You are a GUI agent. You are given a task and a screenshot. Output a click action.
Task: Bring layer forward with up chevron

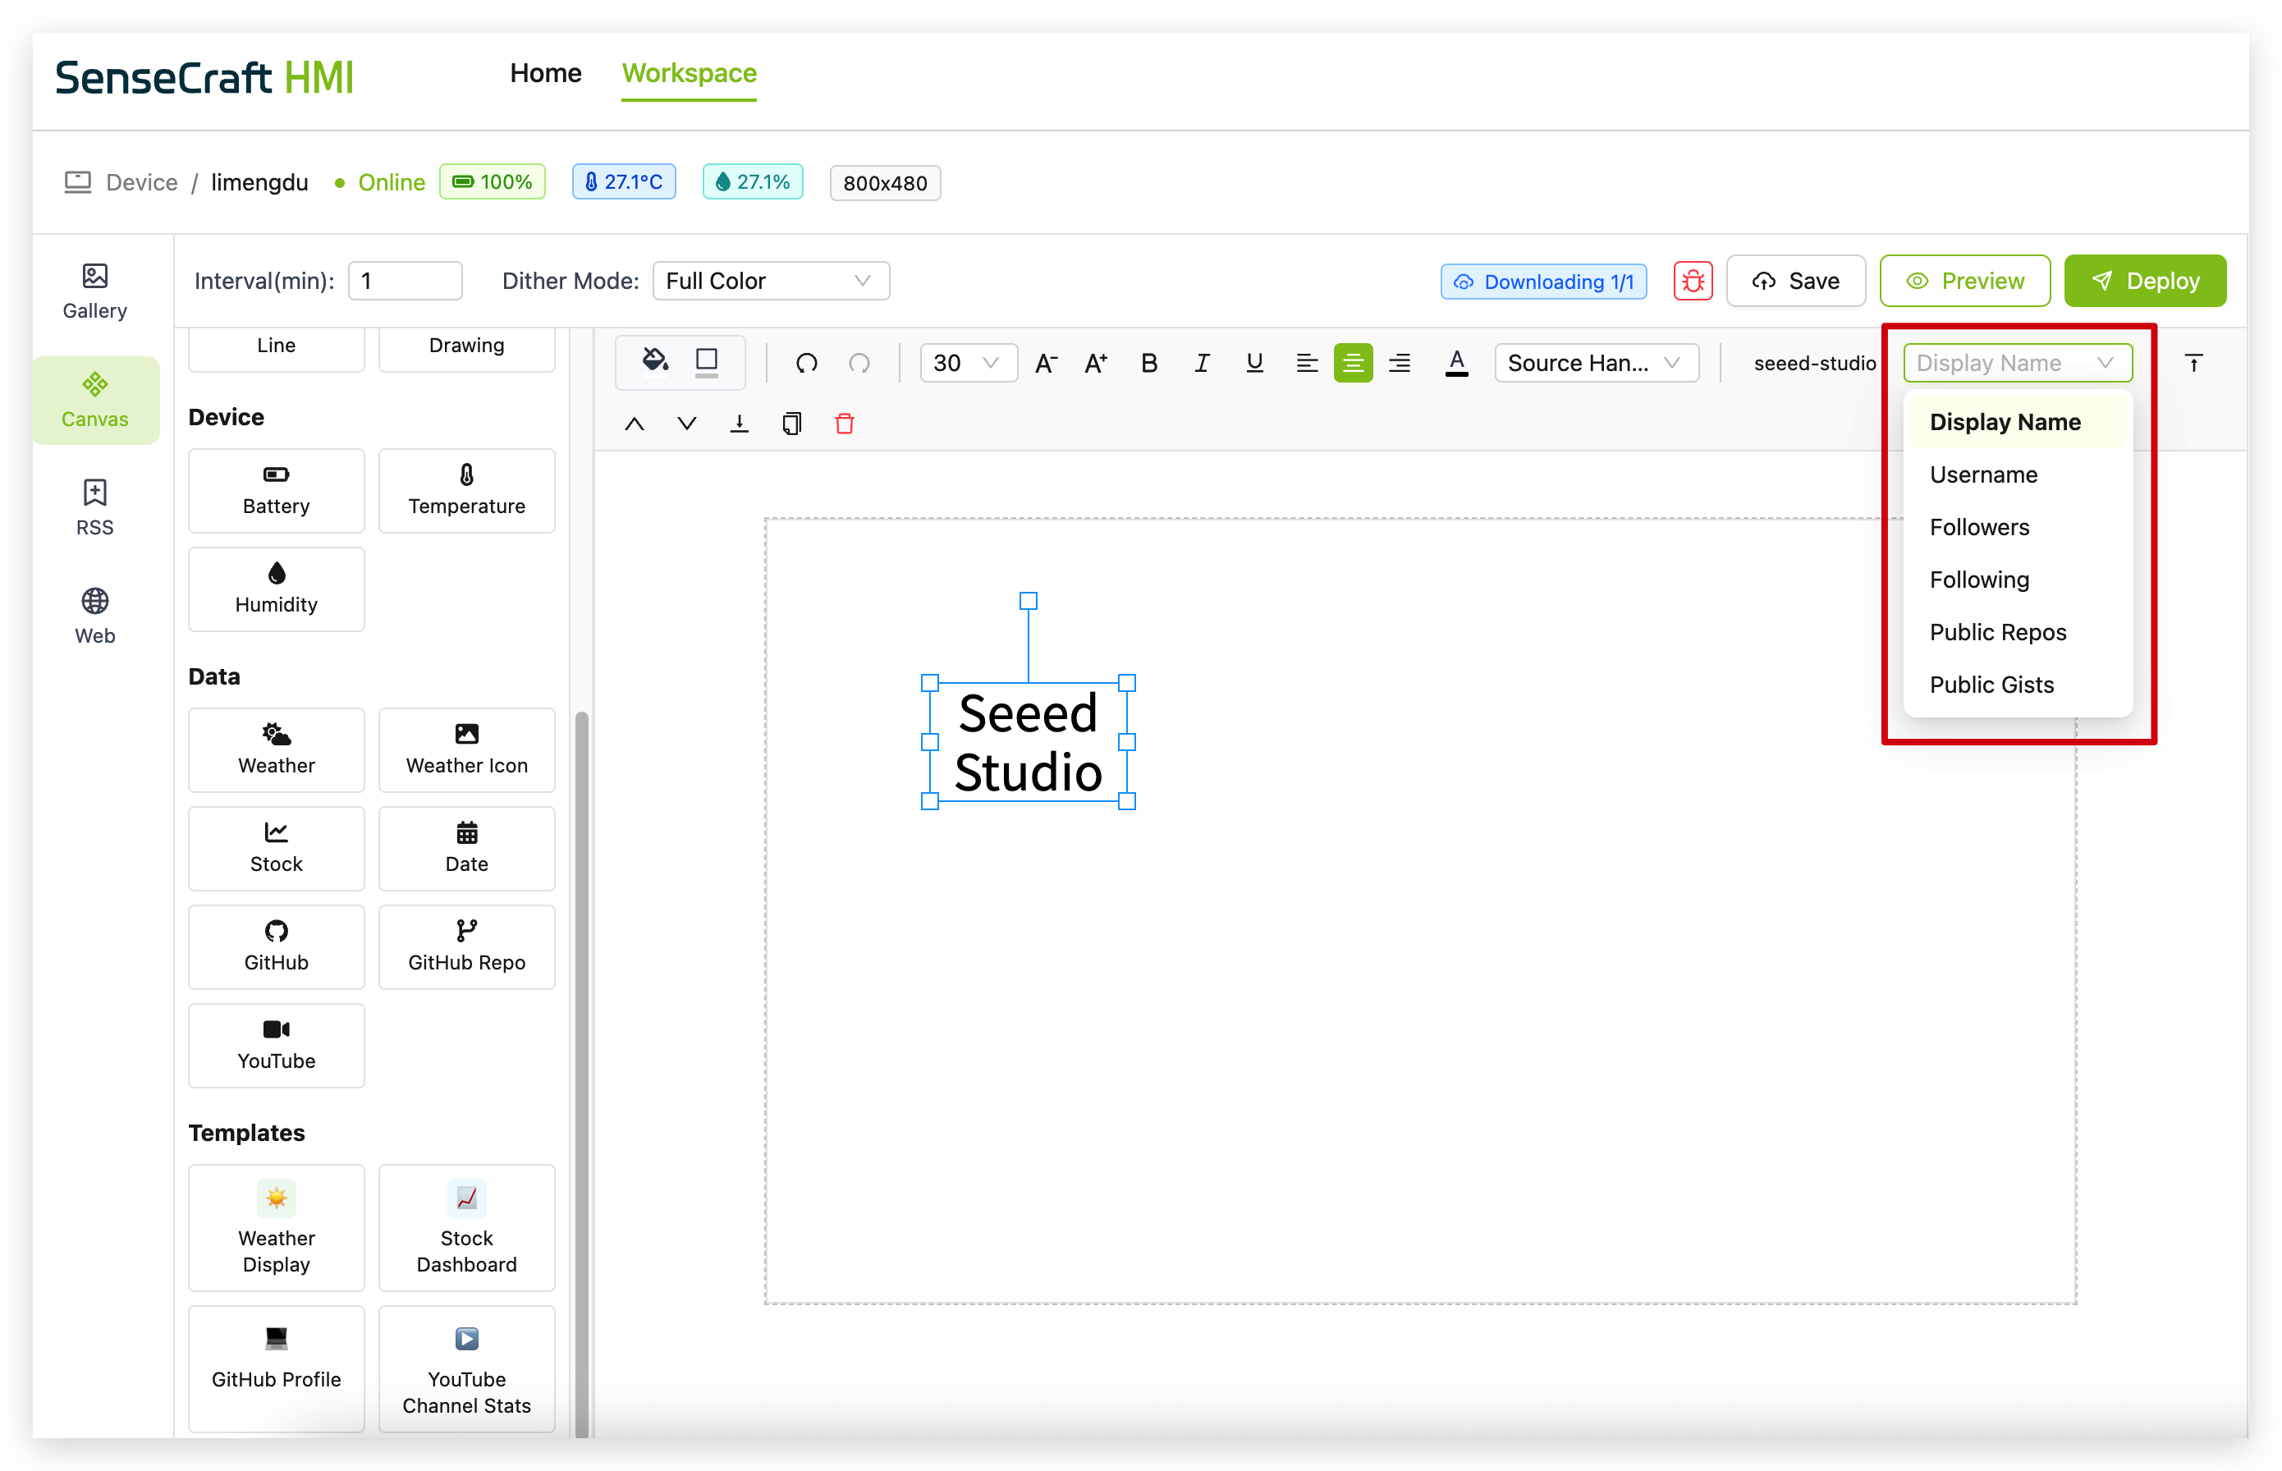coord(635,424)
